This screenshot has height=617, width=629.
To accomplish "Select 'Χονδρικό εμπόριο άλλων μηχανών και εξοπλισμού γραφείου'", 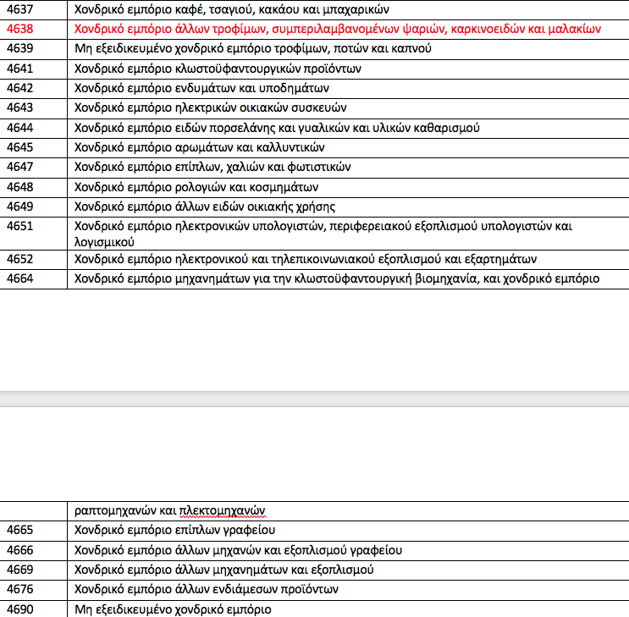I will 238,550.
